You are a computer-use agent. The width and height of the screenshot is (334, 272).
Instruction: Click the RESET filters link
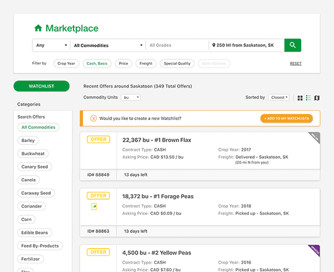pyautogui.click(x=296, y=63)
